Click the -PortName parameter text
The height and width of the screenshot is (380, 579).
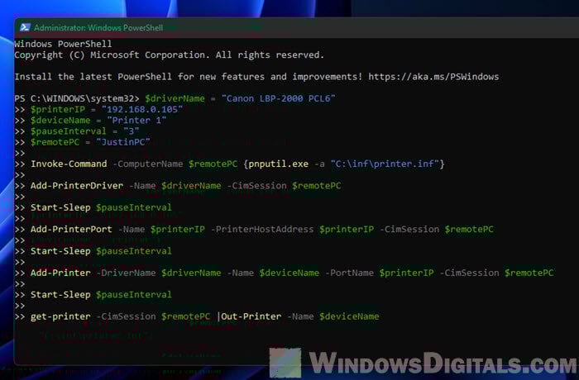pyautogui.click(x=349, y=273)
